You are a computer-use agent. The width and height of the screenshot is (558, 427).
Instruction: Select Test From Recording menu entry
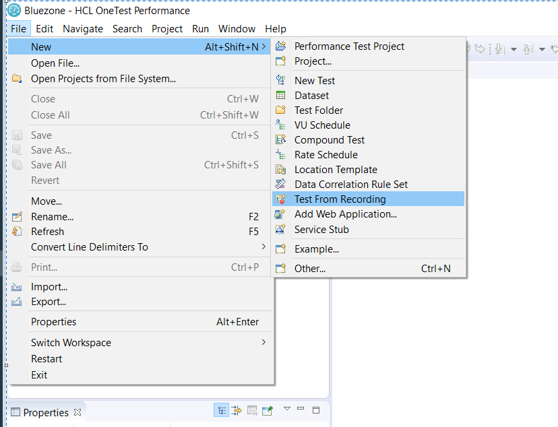(x=340, y=199)
